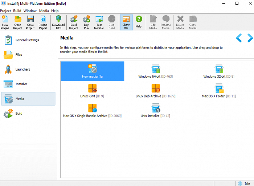Click the New media file entry
This screenshot has height=186, width=254.
(x=93, y=71)
